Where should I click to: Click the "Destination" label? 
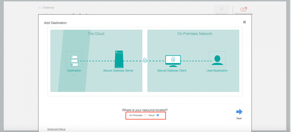[x=74, y=70]
